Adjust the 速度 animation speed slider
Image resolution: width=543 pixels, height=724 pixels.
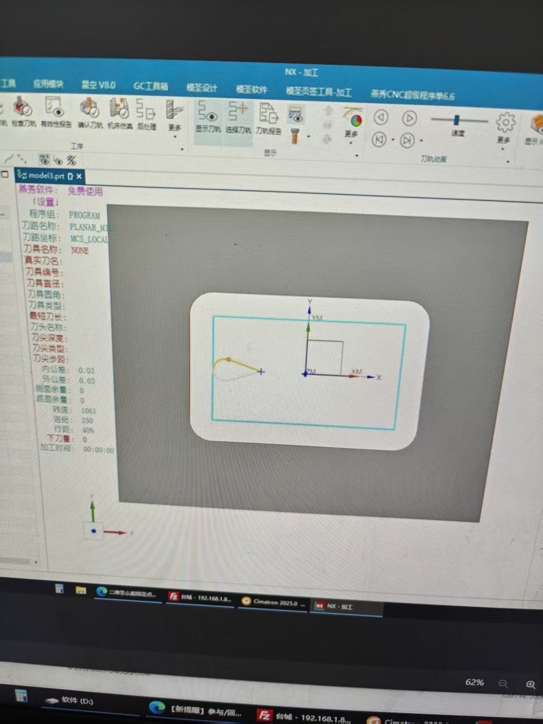(457, 120)
